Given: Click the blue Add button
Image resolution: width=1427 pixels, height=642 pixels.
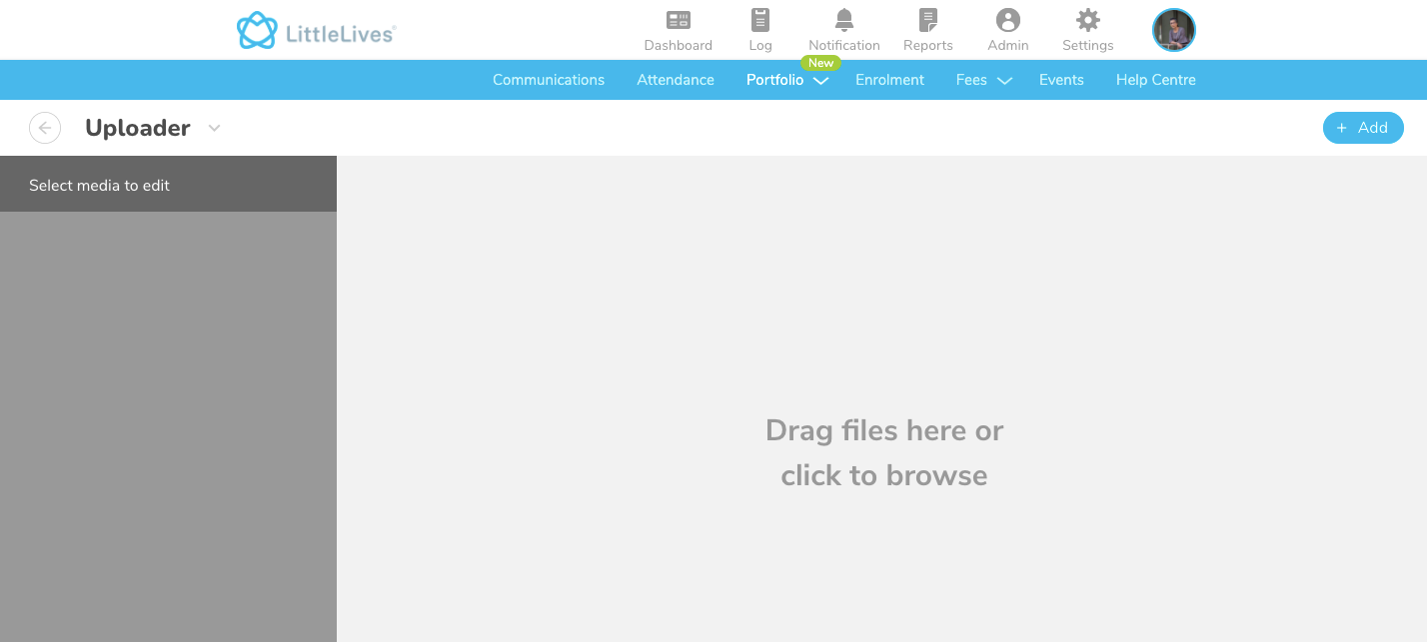Looking at the screenshot, I should click(x=1363, y=128).
